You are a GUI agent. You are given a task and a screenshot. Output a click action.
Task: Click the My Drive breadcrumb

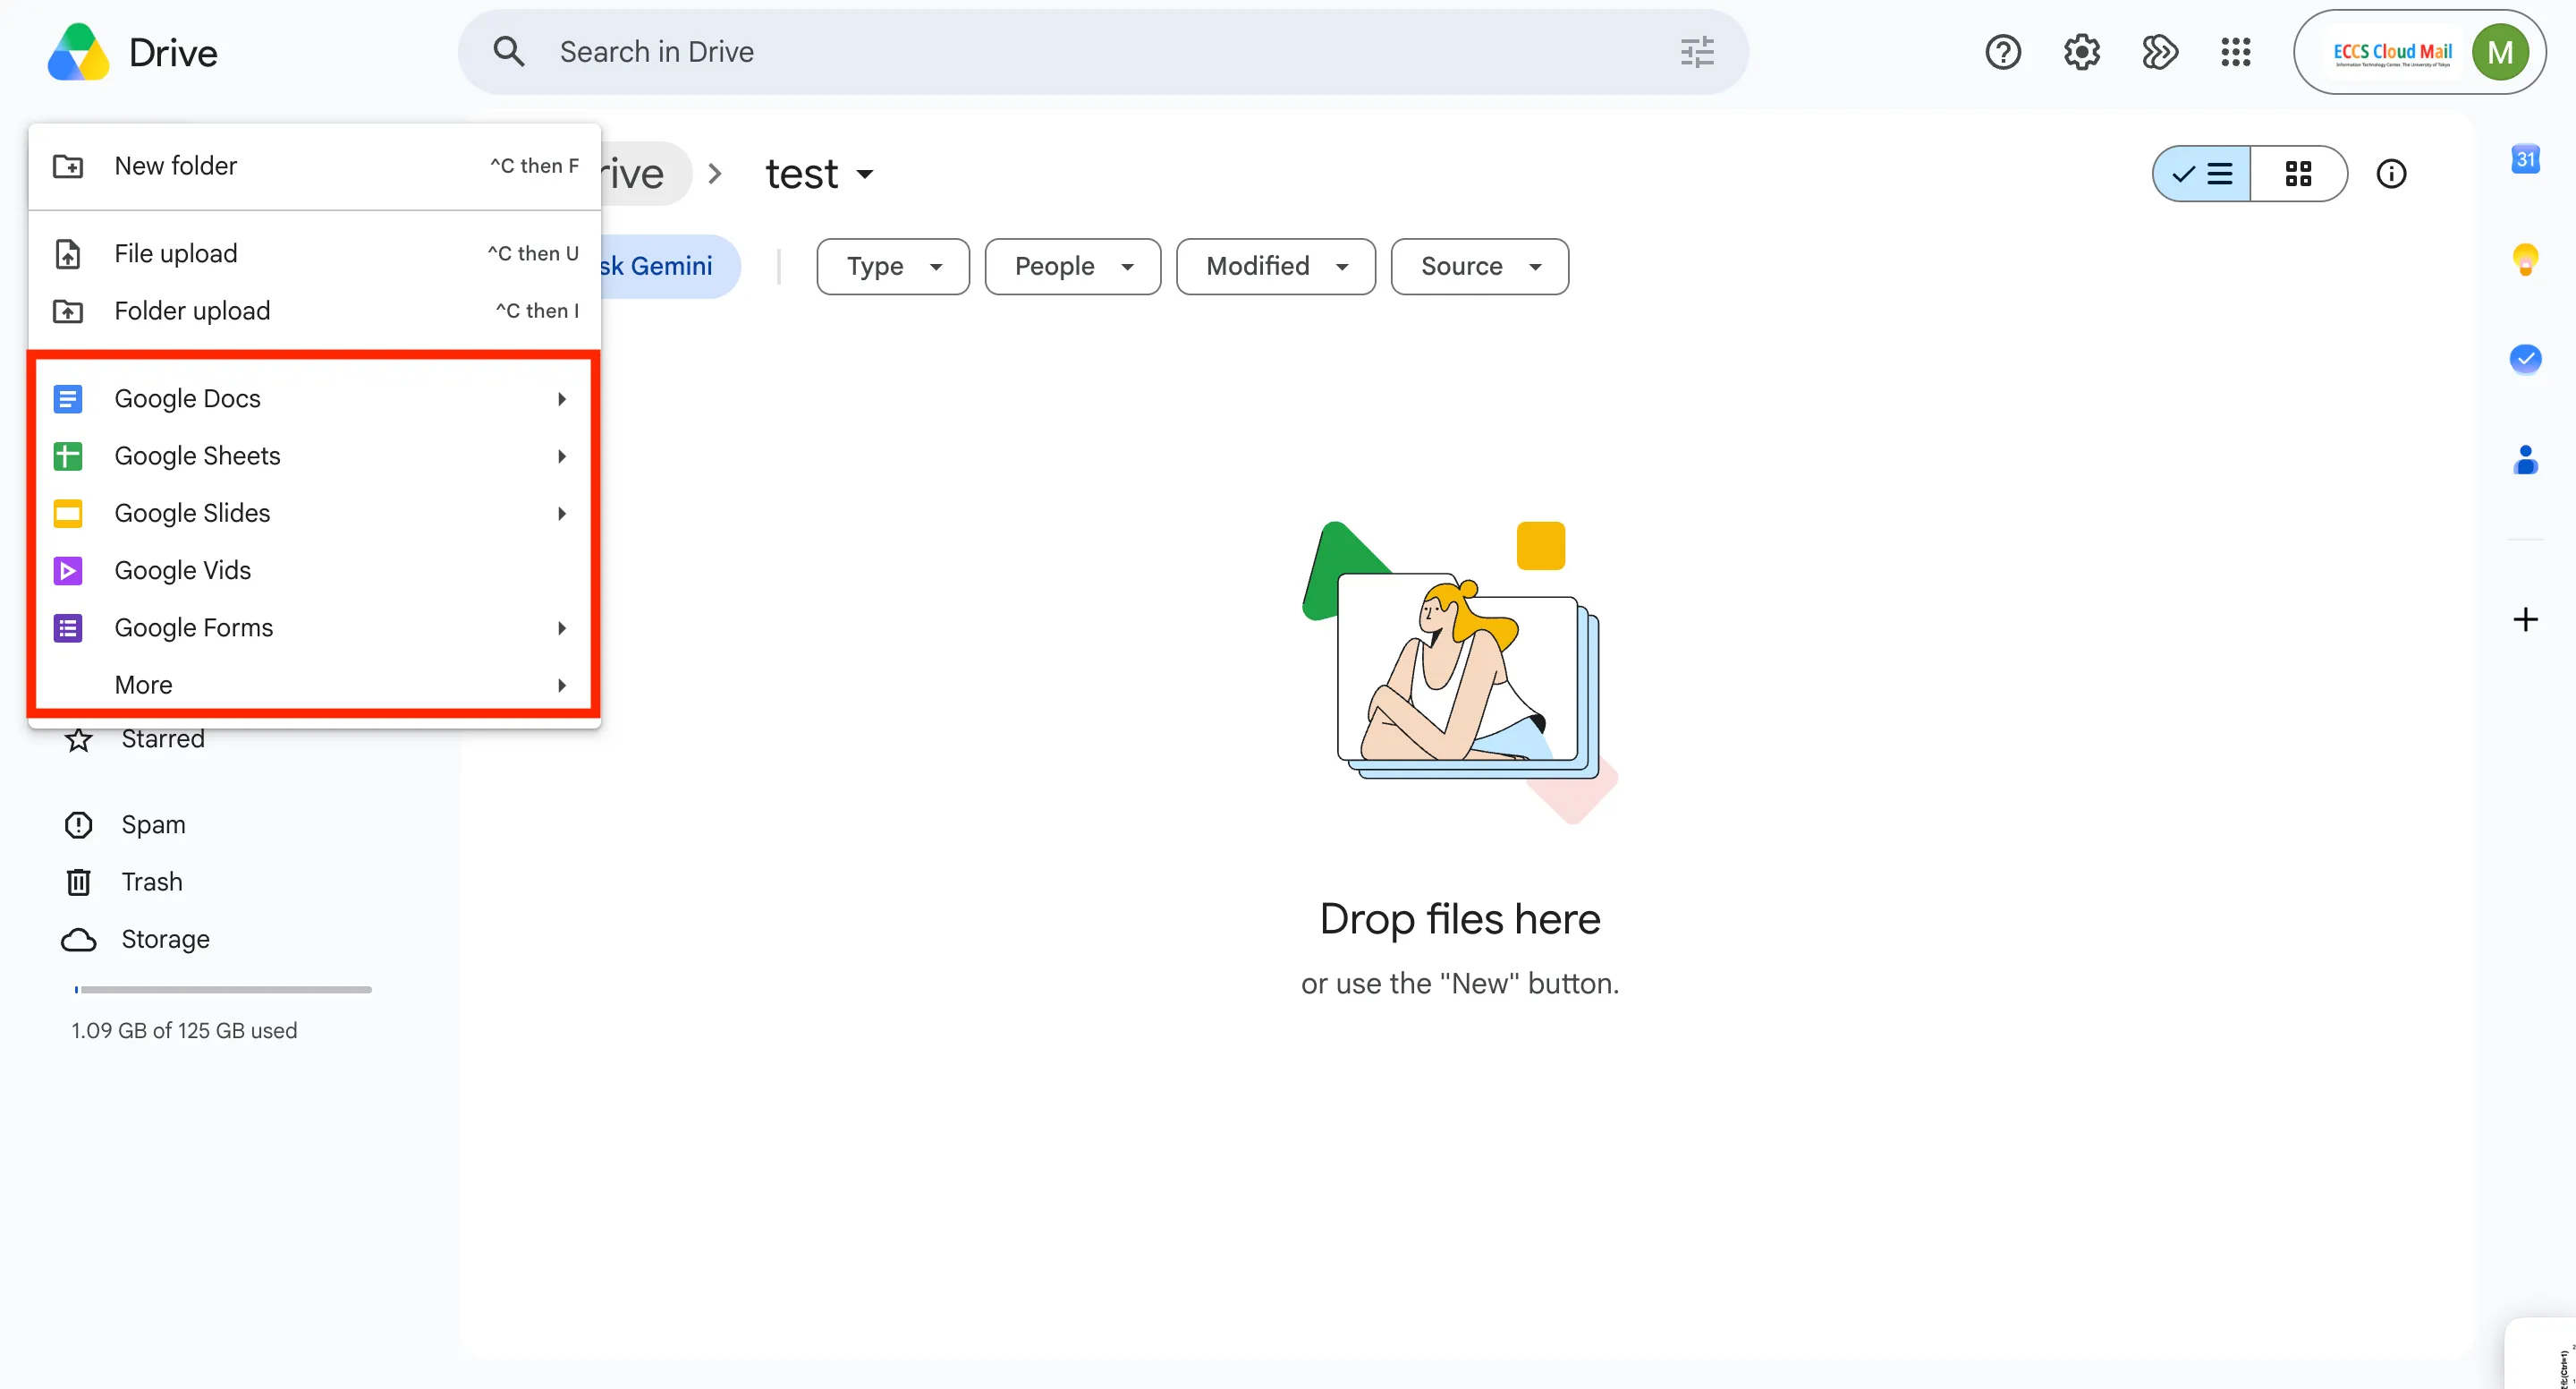pos(645,175)
